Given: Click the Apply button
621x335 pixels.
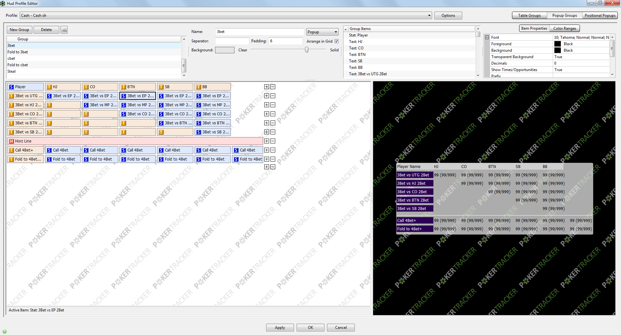Looking at the screenshot, I should pos(280,328).
